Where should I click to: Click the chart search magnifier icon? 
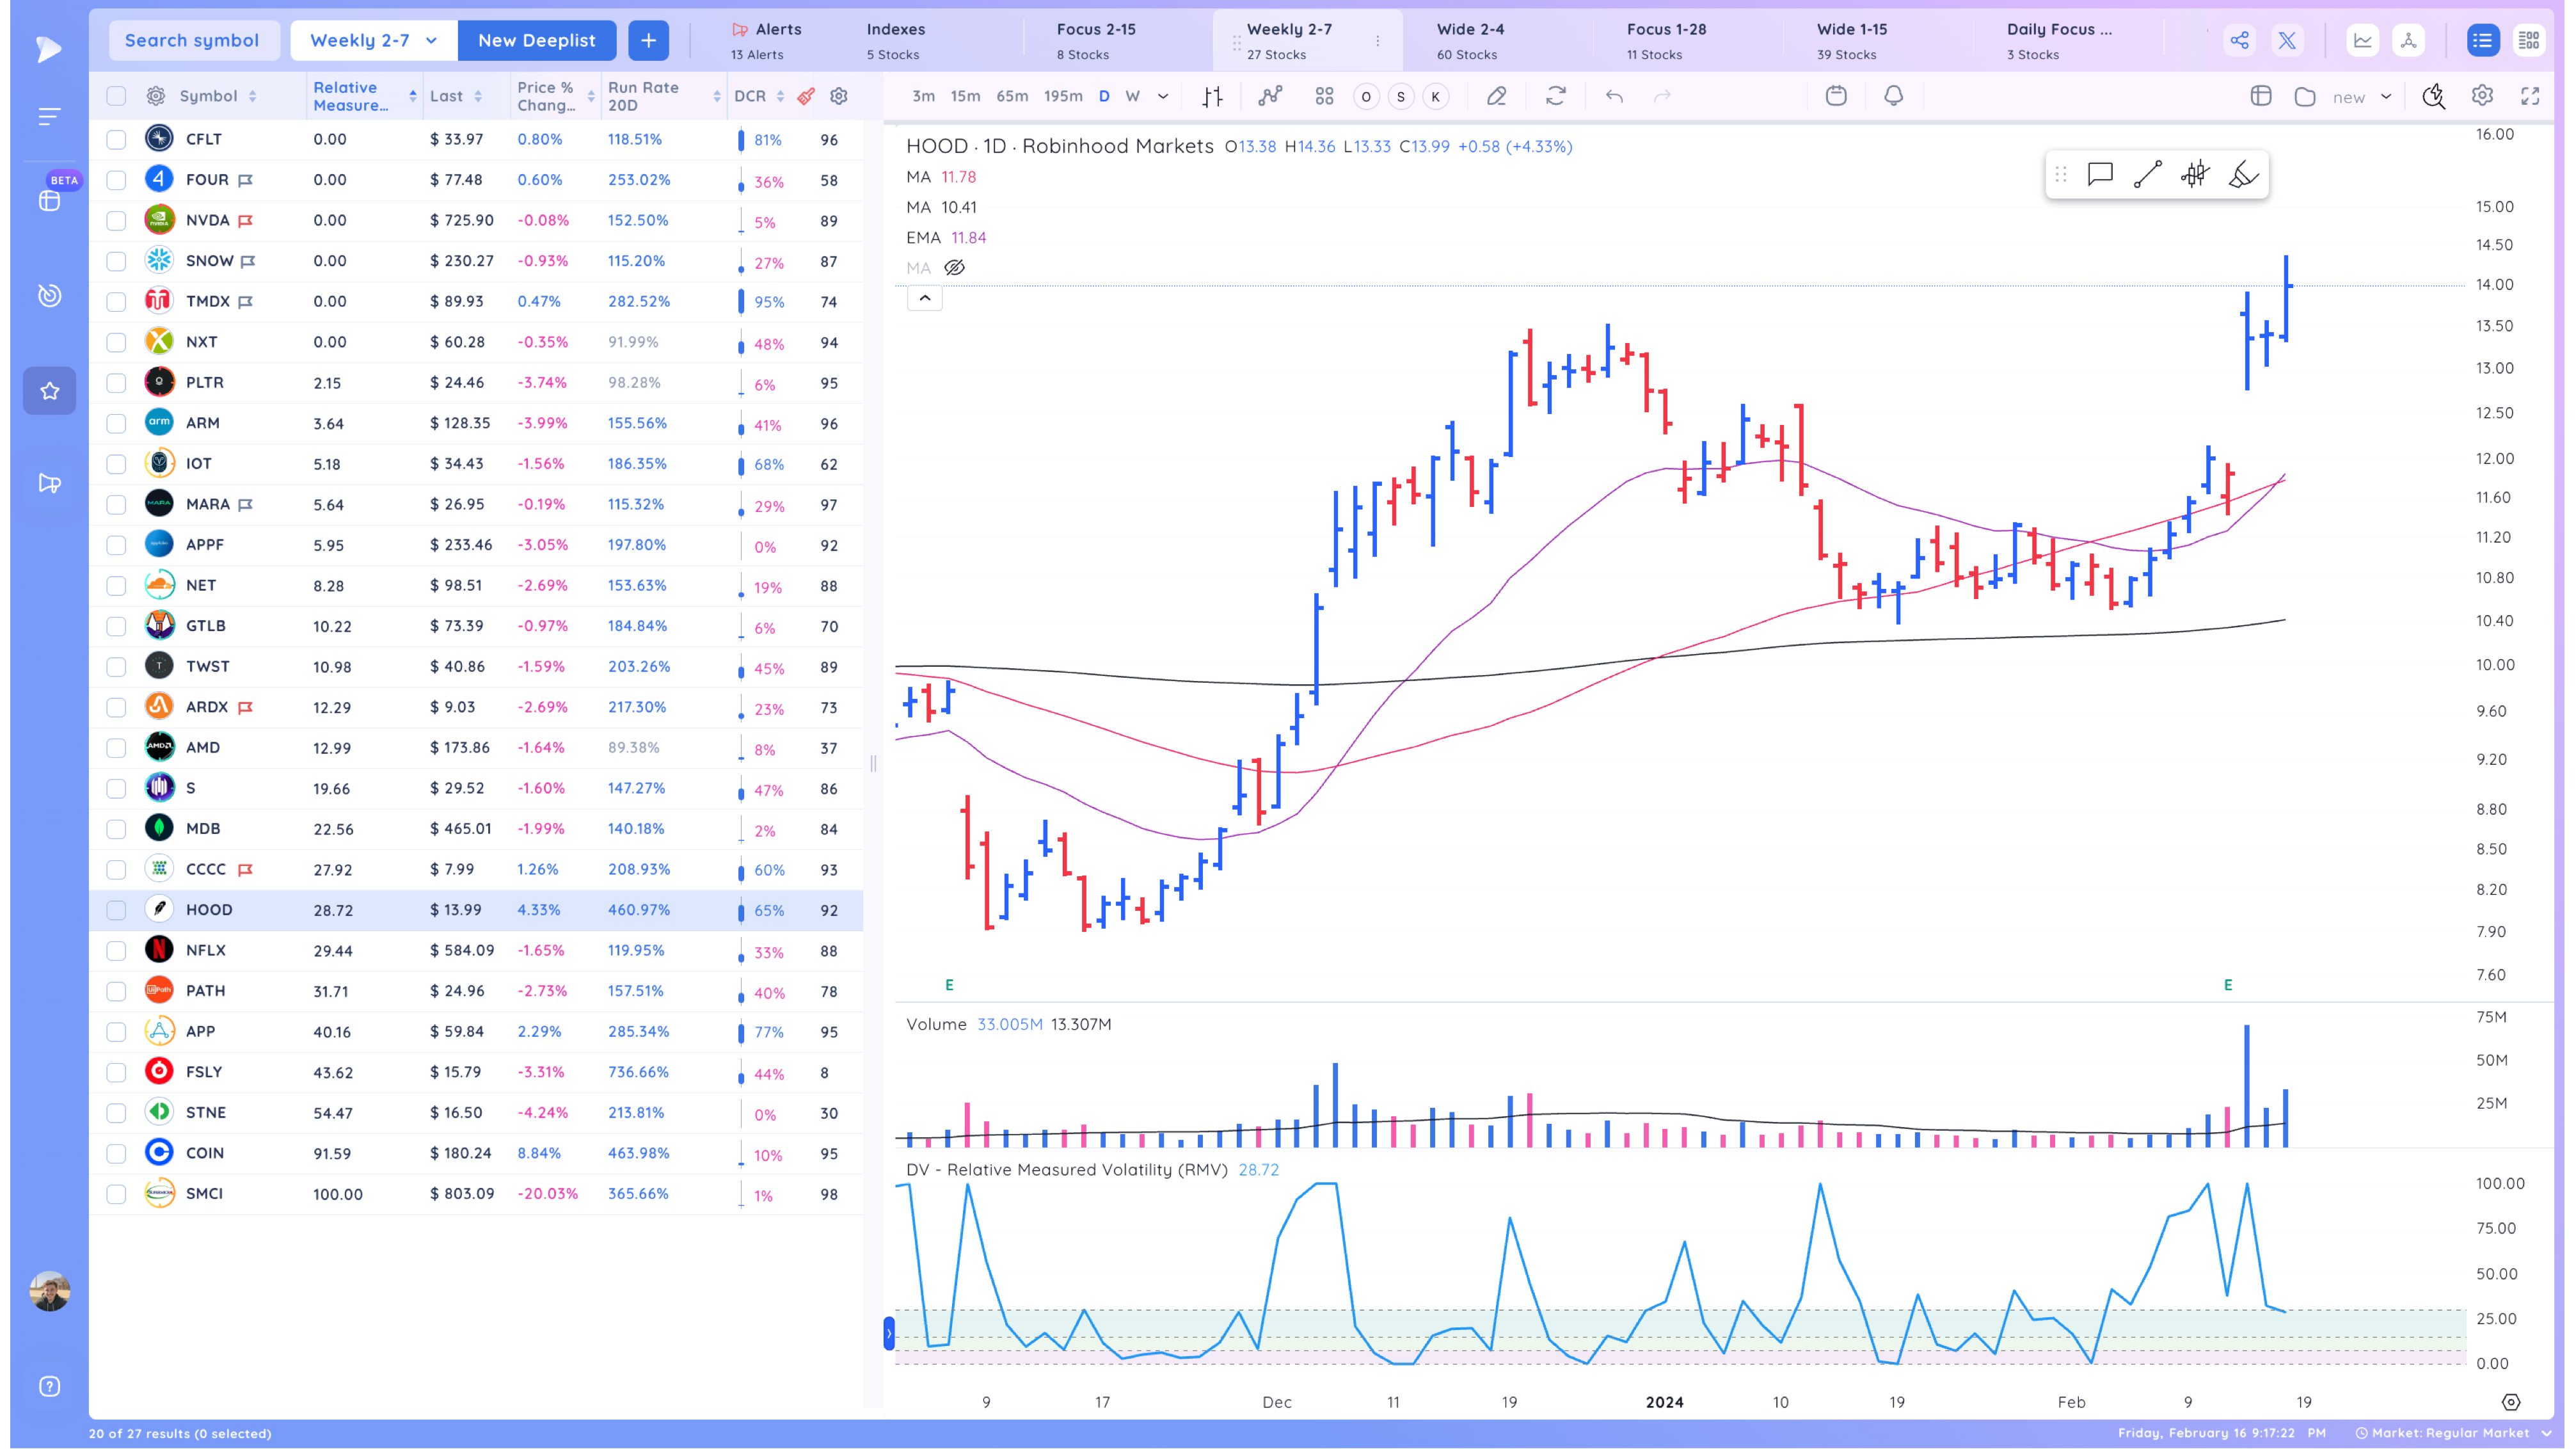pos(2433,96)
